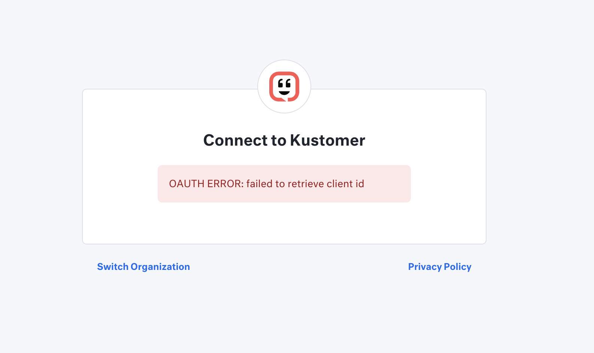
Task: Click the word Policy in the bottom link
Action: pos(458,267)
